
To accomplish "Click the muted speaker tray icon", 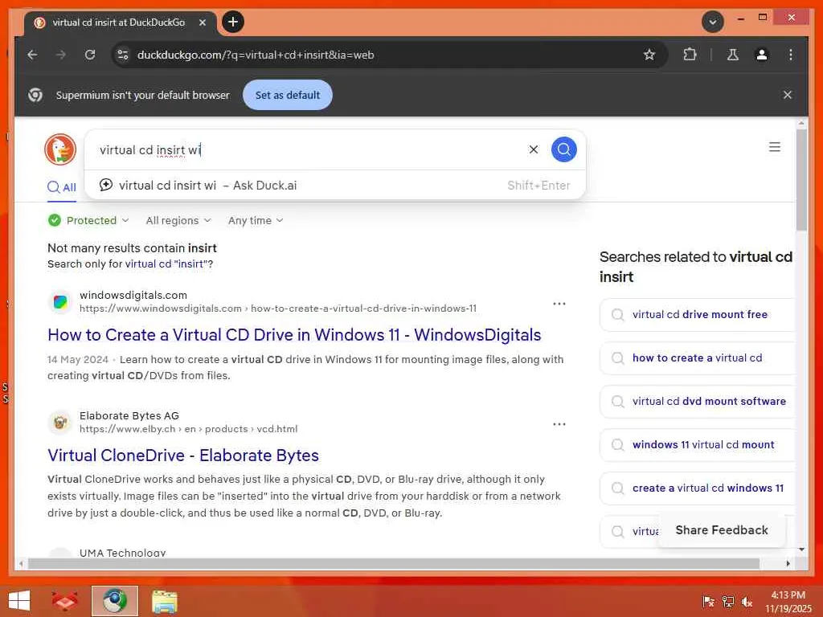I will 747,602.
